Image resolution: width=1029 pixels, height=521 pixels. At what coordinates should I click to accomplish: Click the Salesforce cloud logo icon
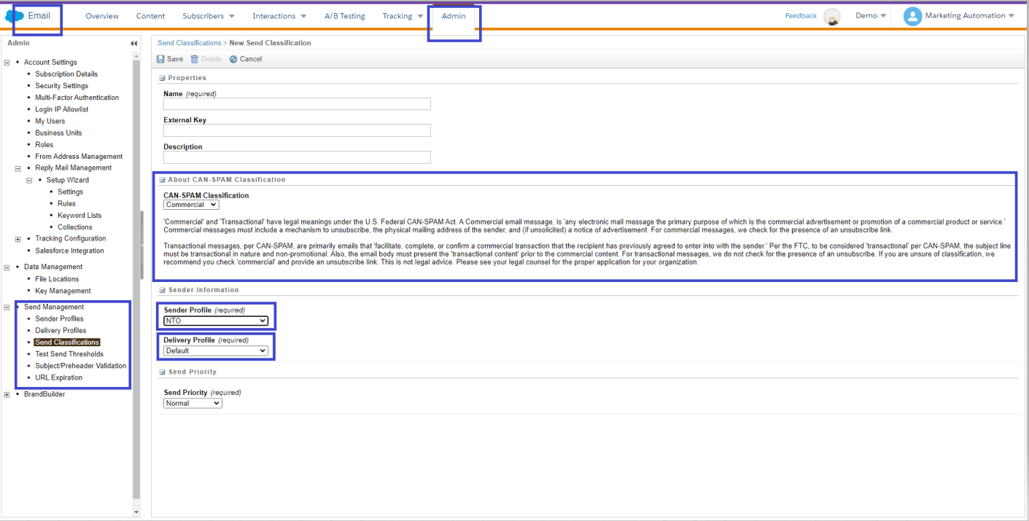[x=15, y=16]
